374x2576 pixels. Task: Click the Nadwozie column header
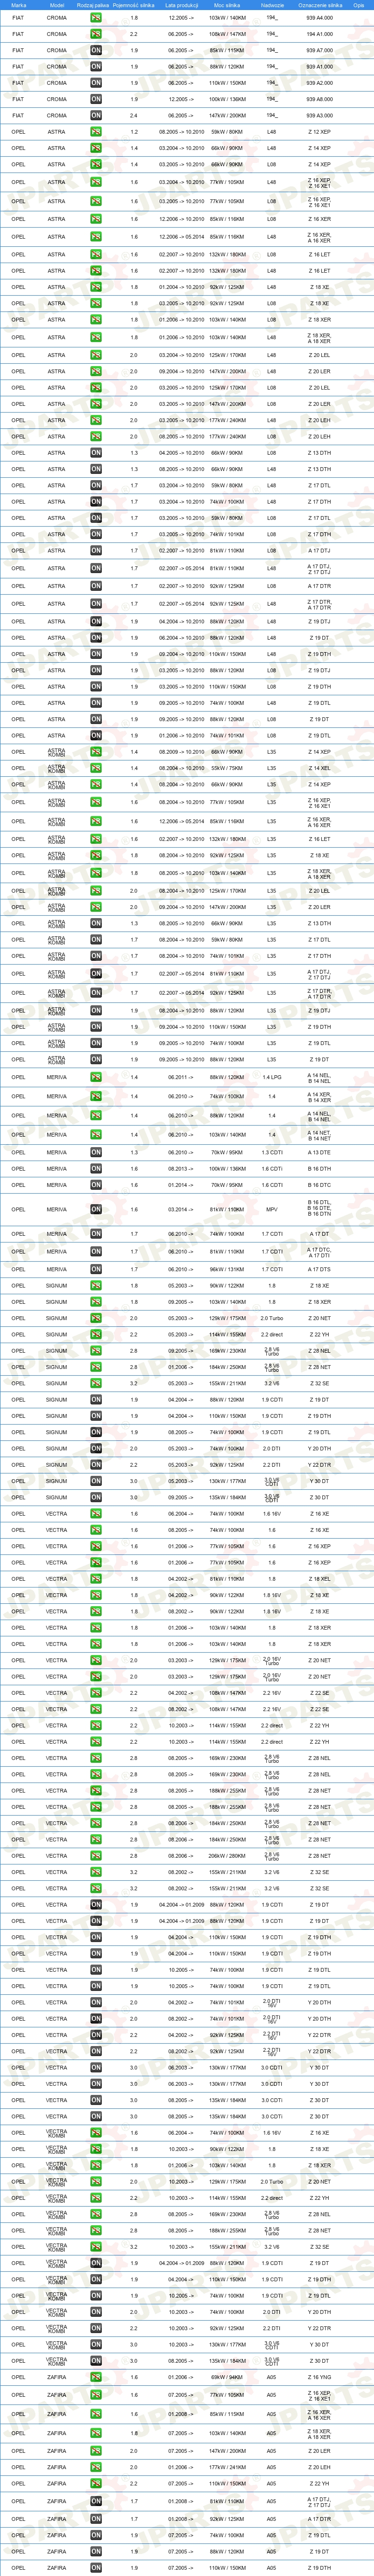(x=272, y=5)
